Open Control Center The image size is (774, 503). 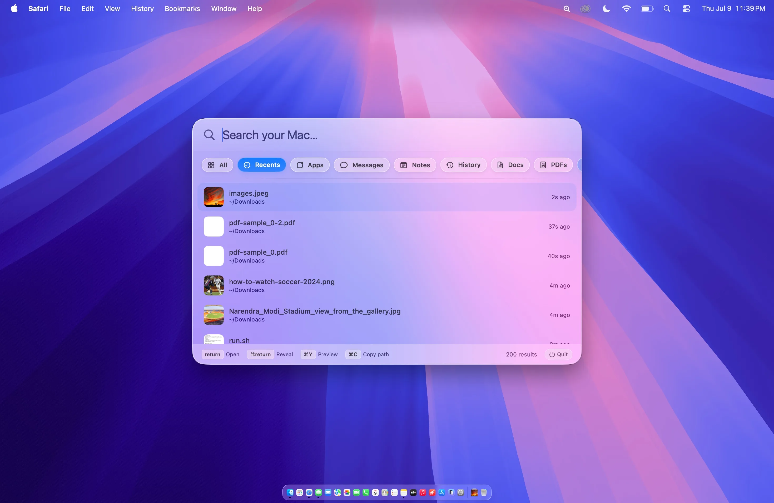click(x=686, y=9)
